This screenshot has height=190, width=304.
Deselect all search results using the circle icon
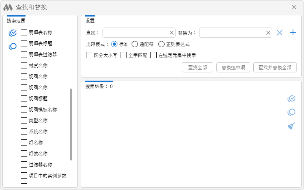point(291,112)
